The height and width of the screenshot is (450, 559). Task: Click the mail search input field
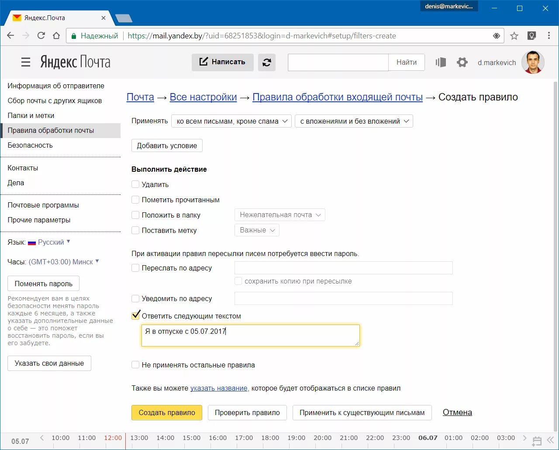coord(338,62)
